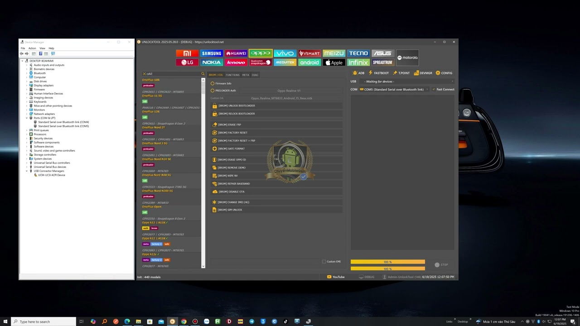Viewport: 580px width, 326px height.
Task: Select the LG brand logo
Action: tap(187, 62)
